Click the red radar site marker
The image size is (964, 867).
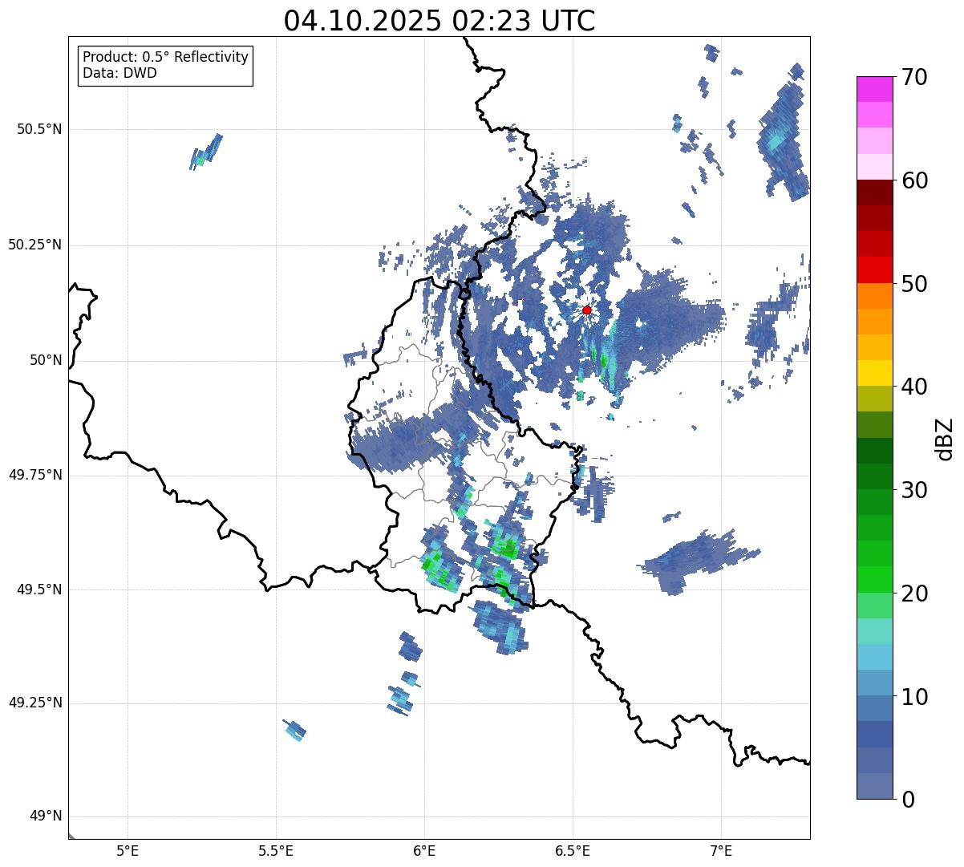pyautogui.click(x=587, y=310)
